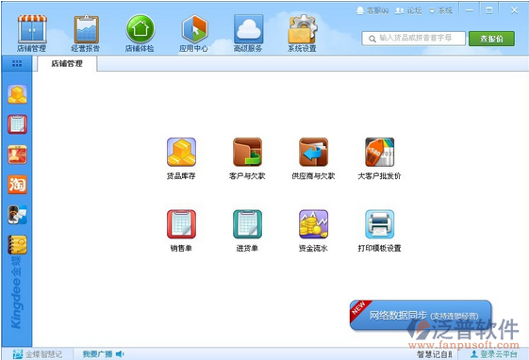
Task: Click 登录云平台 link in status bar
Action: pyautogui.click(x=494, y=354)
